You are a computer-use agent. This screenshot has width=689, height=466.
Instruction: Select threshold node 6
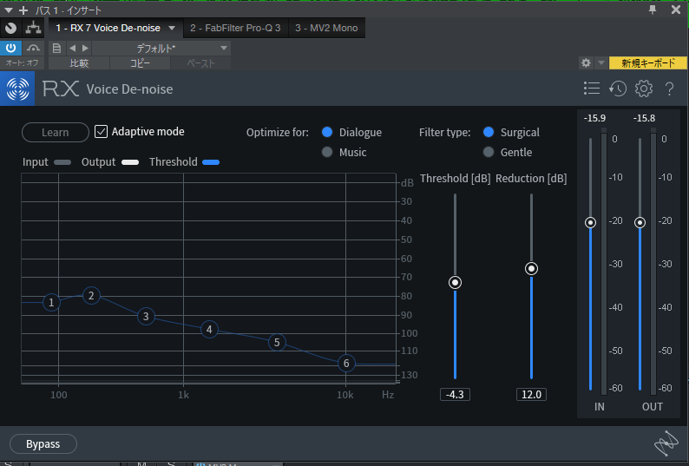[346, 363]
